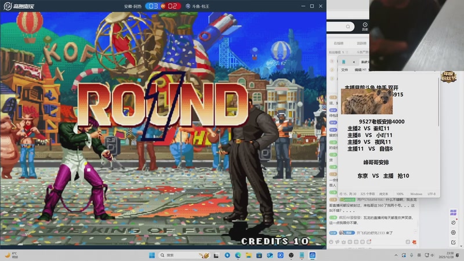Open the UTF-8 encoding selector in Notepad
464x261 pixels.
click(432, 194)
